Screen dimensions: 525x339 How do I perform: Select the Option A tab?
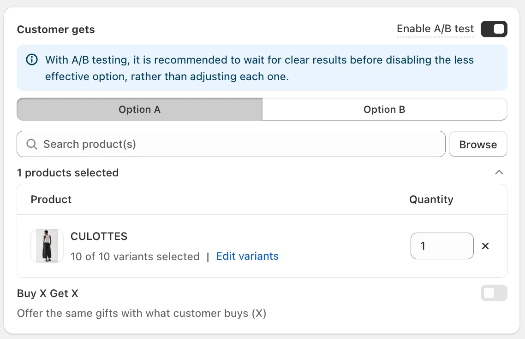tap(139, 109)
